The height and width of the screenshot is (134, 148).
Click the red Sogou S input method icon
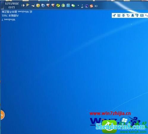(91, 6)
